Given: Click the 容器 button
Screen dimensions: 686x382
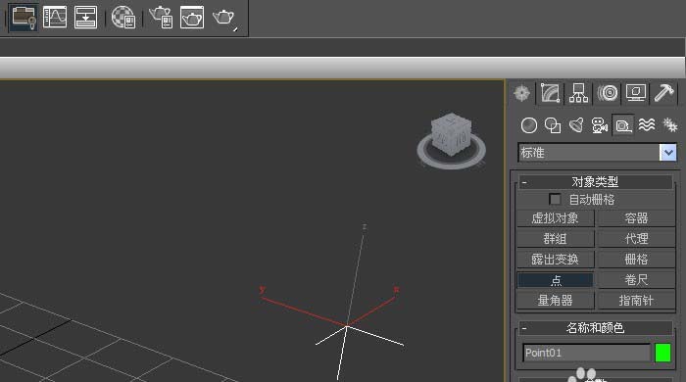Looking at the screenshot, I should pos(636,218).
